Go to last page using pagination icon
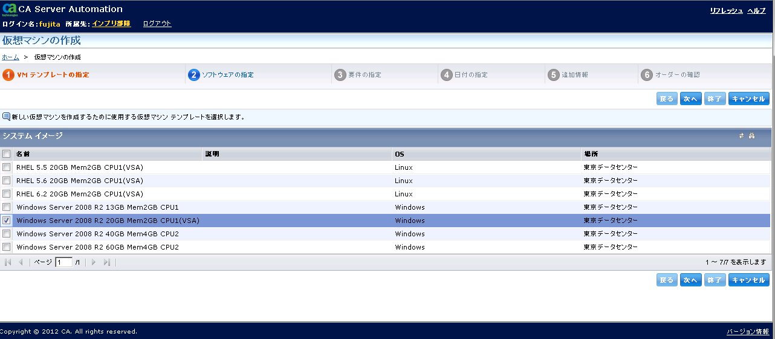 click(x=107, y=262)
